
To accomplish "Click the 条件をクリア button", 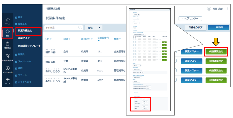I will pyautogui.click(x=195, y=27).
